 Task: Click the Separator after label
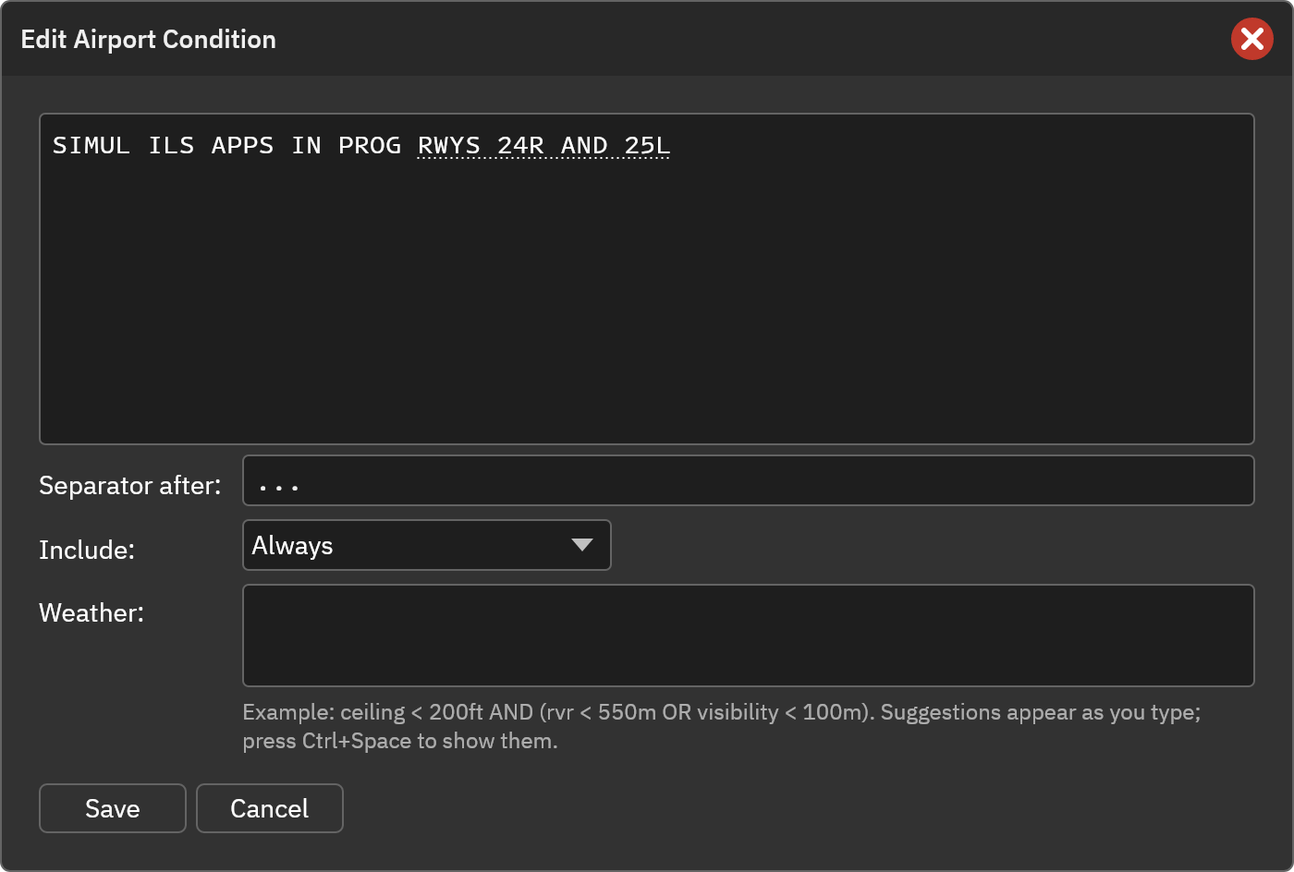130,485
